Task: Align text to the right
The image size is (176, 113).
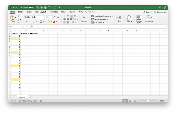Action: coord(71,19)
